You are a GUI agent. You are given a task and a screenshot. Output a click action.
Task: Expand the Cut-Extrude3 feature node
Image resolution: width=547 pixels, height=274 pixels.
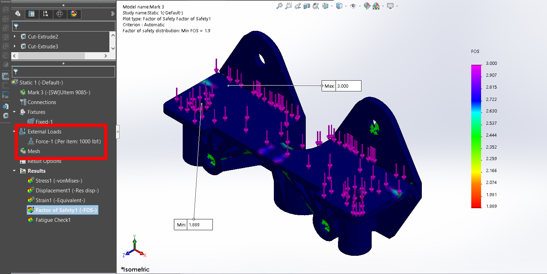coord(15,46)
